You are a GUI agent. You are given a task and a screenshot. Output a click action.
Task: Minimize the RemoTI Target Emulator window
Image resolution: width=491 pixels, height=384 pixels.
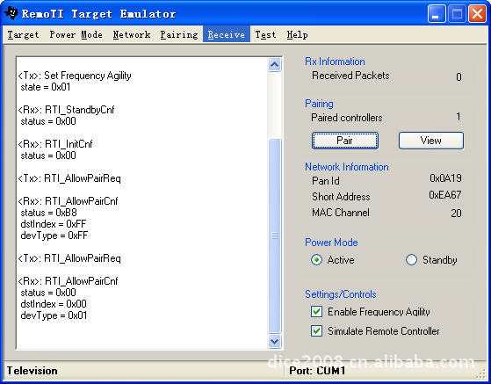pyautogui.click(x=437, y=14)
